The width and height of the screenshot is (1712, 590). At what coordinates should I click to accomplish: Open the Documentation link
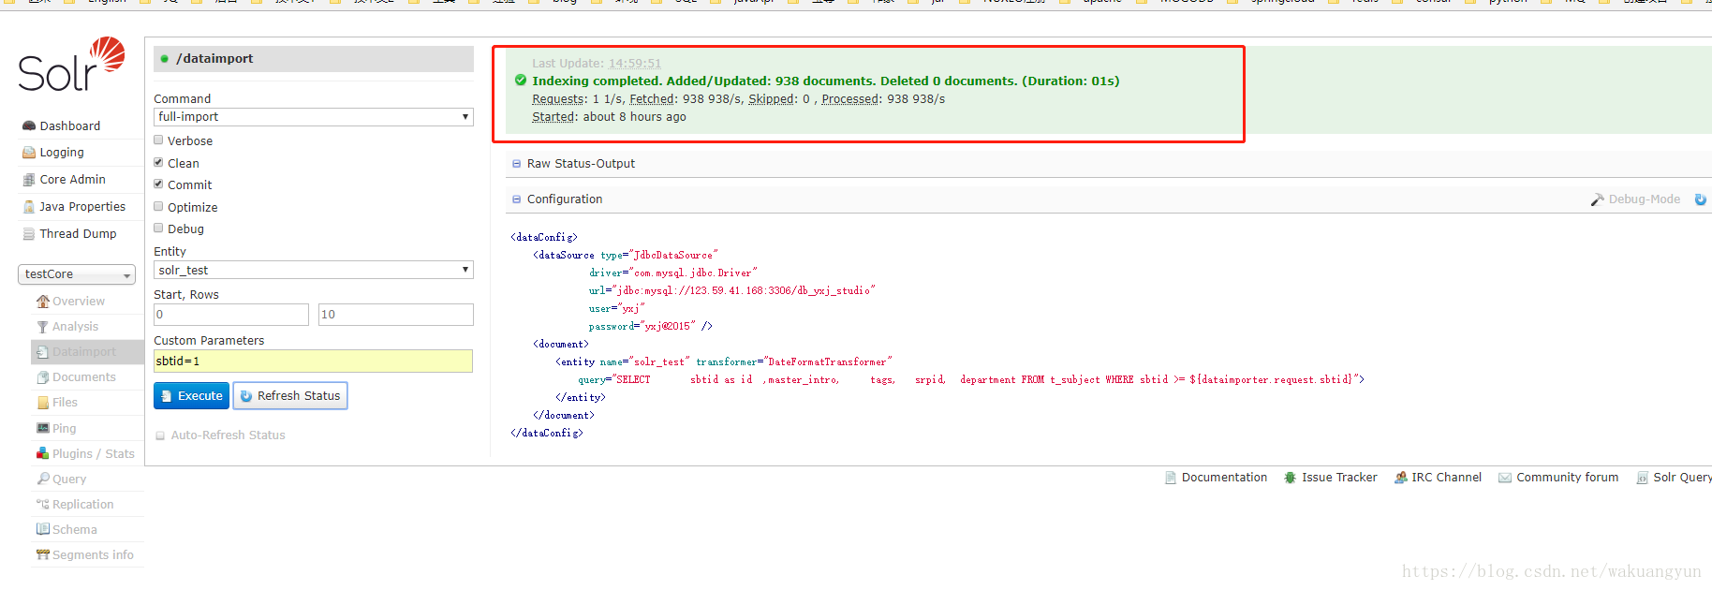pos(1224,478)
